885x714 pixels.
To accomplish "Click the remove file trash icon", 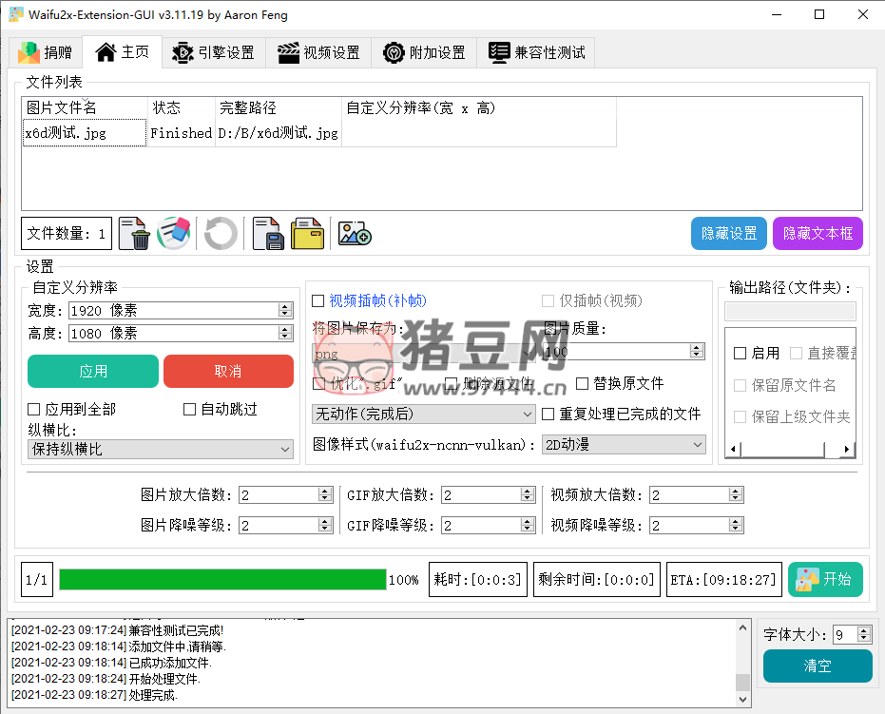I will (x=139, y=234).
